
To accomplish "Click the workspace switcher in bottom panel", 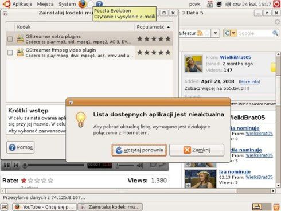I will click(262, 207).
